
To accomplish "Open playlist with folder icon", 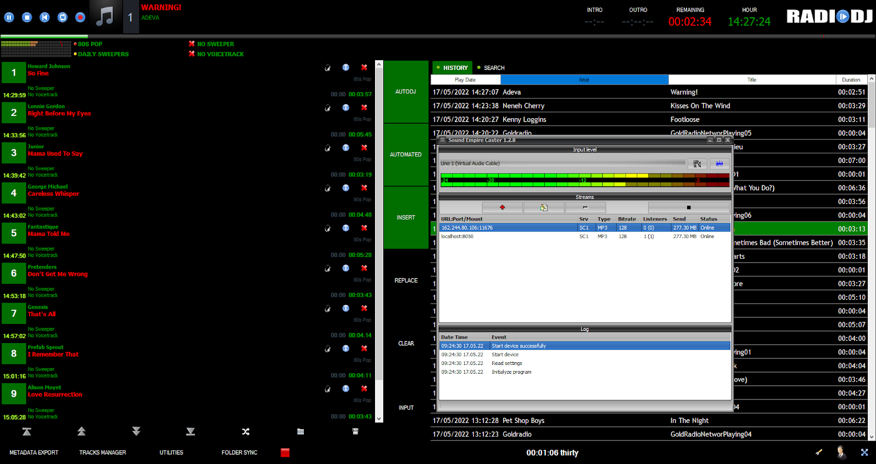I will tap(301, 432).
